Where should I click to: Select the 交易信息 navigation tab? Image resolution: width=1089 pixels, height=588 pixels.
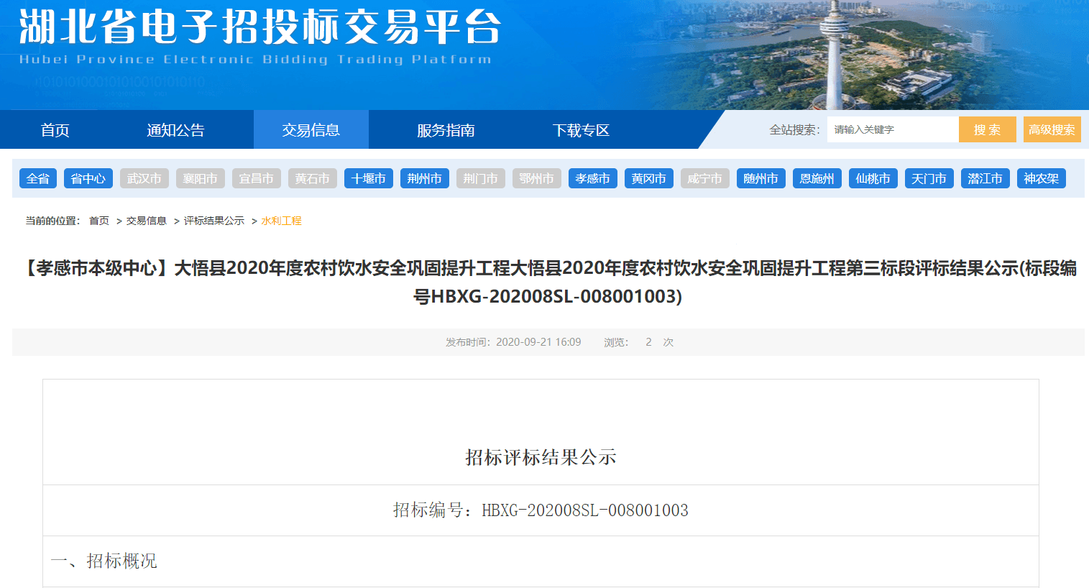click(x=311, y=130)
